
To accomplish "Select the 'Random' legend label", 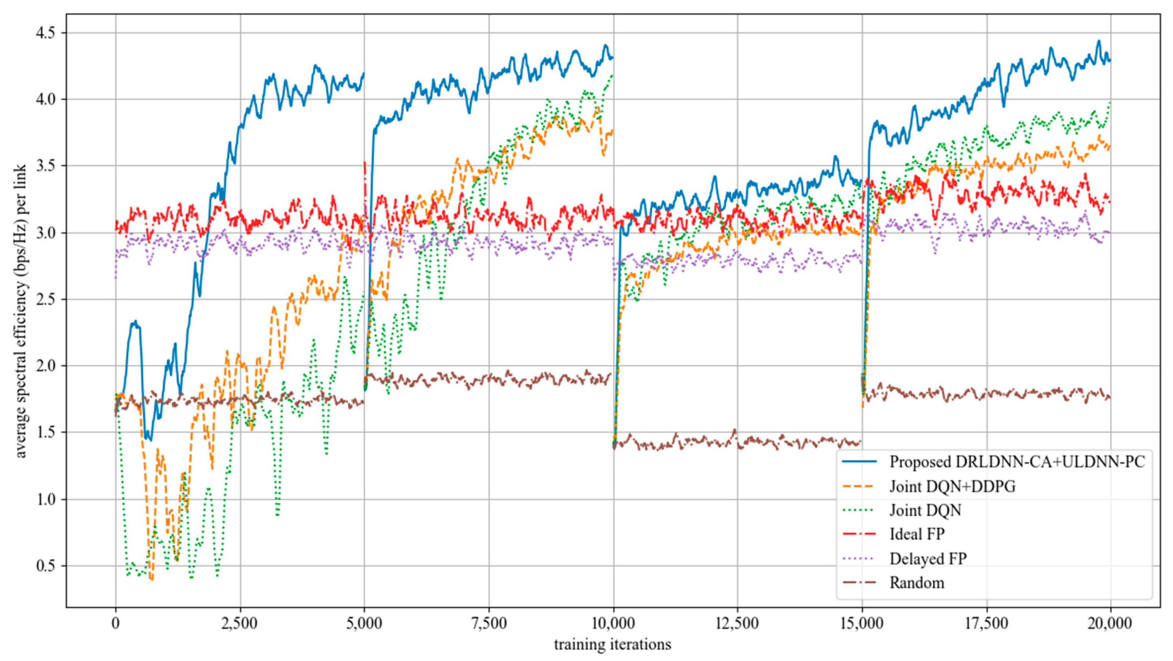I will click(917, 582).
